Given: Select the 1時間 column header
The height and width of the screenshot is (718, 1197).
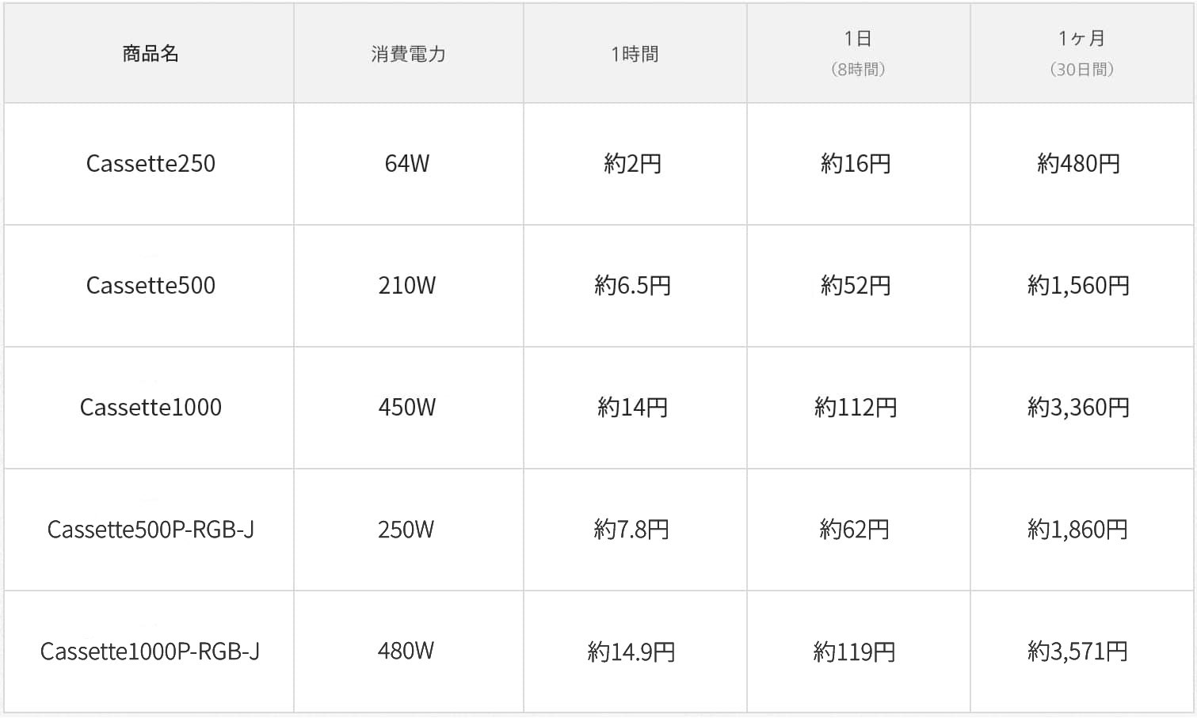Looking at the screenshot, I should 635,54.
